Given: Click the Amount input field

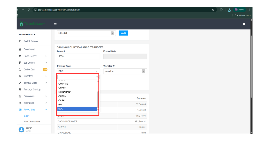Looking at the screenshot, I should coord(78,56).
